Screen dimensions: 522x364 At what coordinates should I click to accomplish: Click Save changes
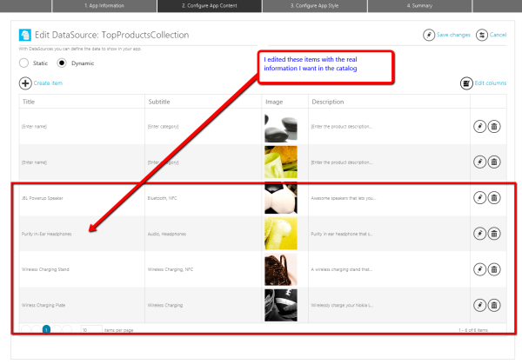point(446,35)
